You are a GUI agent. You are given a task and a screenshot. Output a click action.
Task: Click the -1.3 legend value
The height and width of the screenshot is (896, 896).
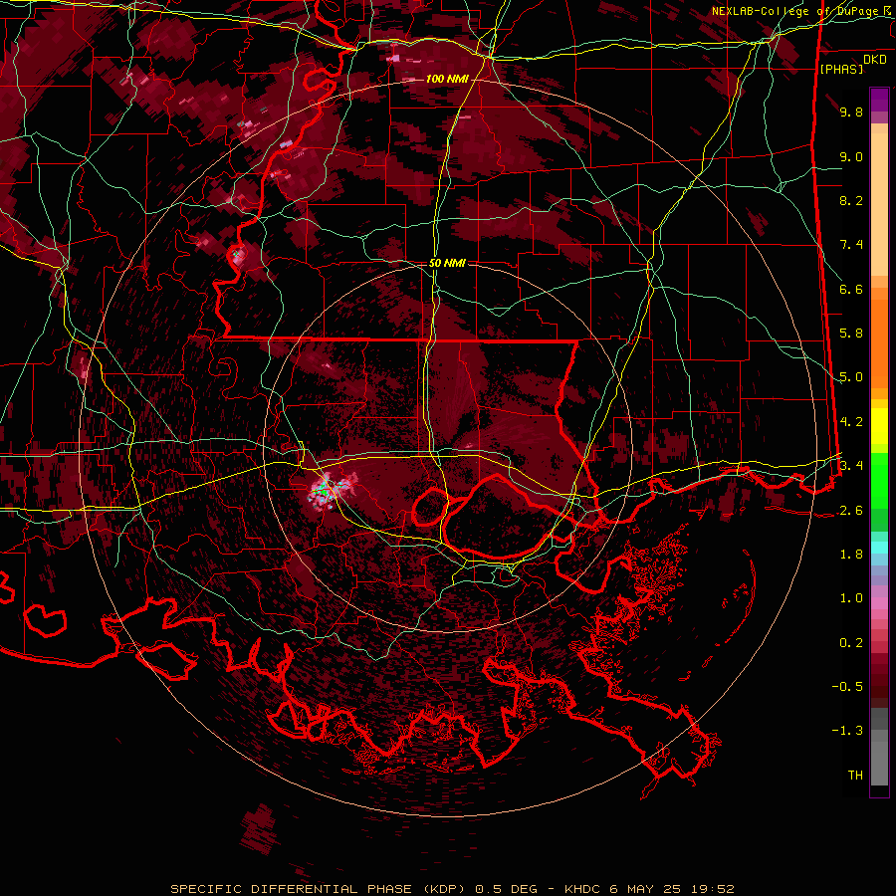(847, 731)
